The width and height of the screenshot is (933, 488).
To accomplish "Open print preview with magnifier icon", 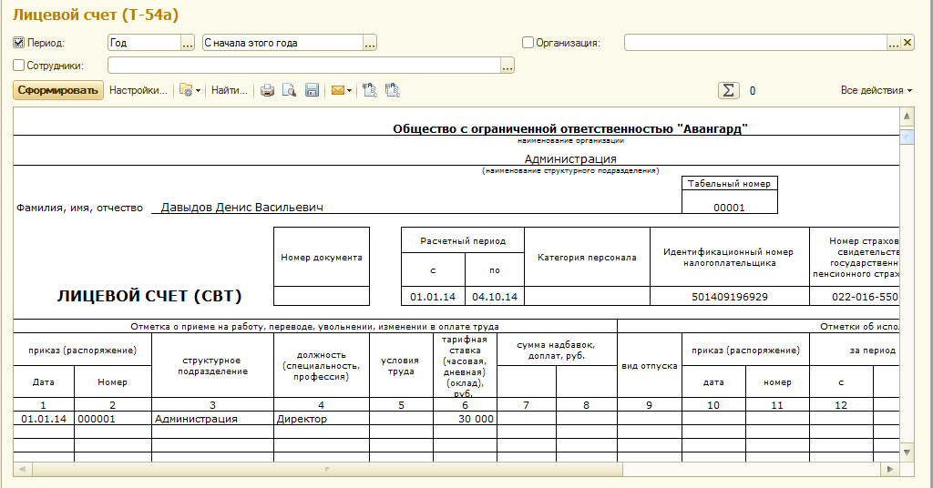I will pos(289,90).
